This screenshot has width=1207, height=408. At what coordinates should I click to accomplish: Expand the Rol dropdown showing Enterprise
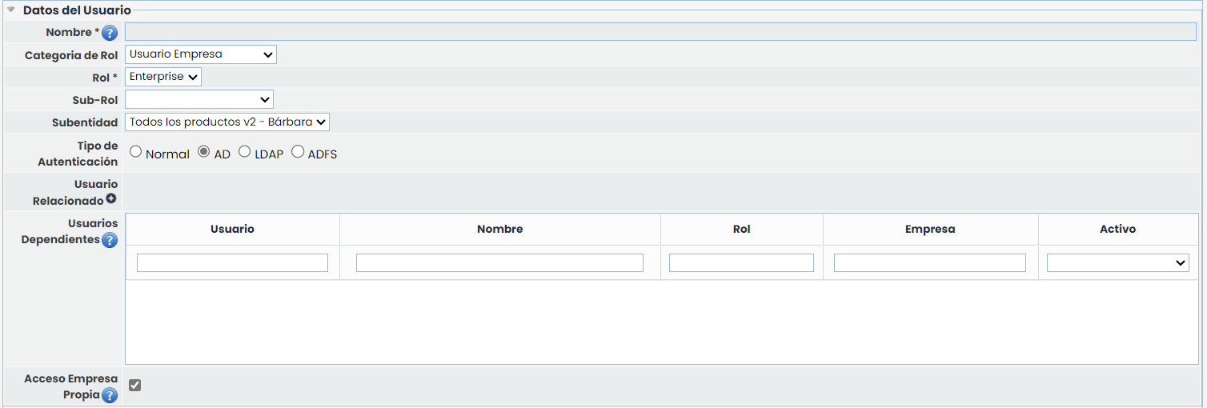[163, 77]
